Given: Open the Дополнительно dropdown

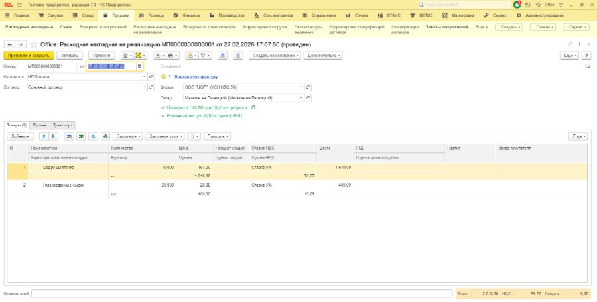Looking at the screenshot, I should click(323, 56).
